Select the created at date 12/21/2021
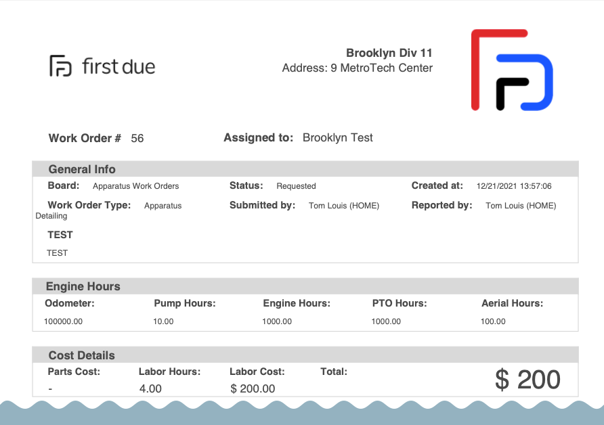604x425 pixels. pyautogui.click(x=496, y=186)
